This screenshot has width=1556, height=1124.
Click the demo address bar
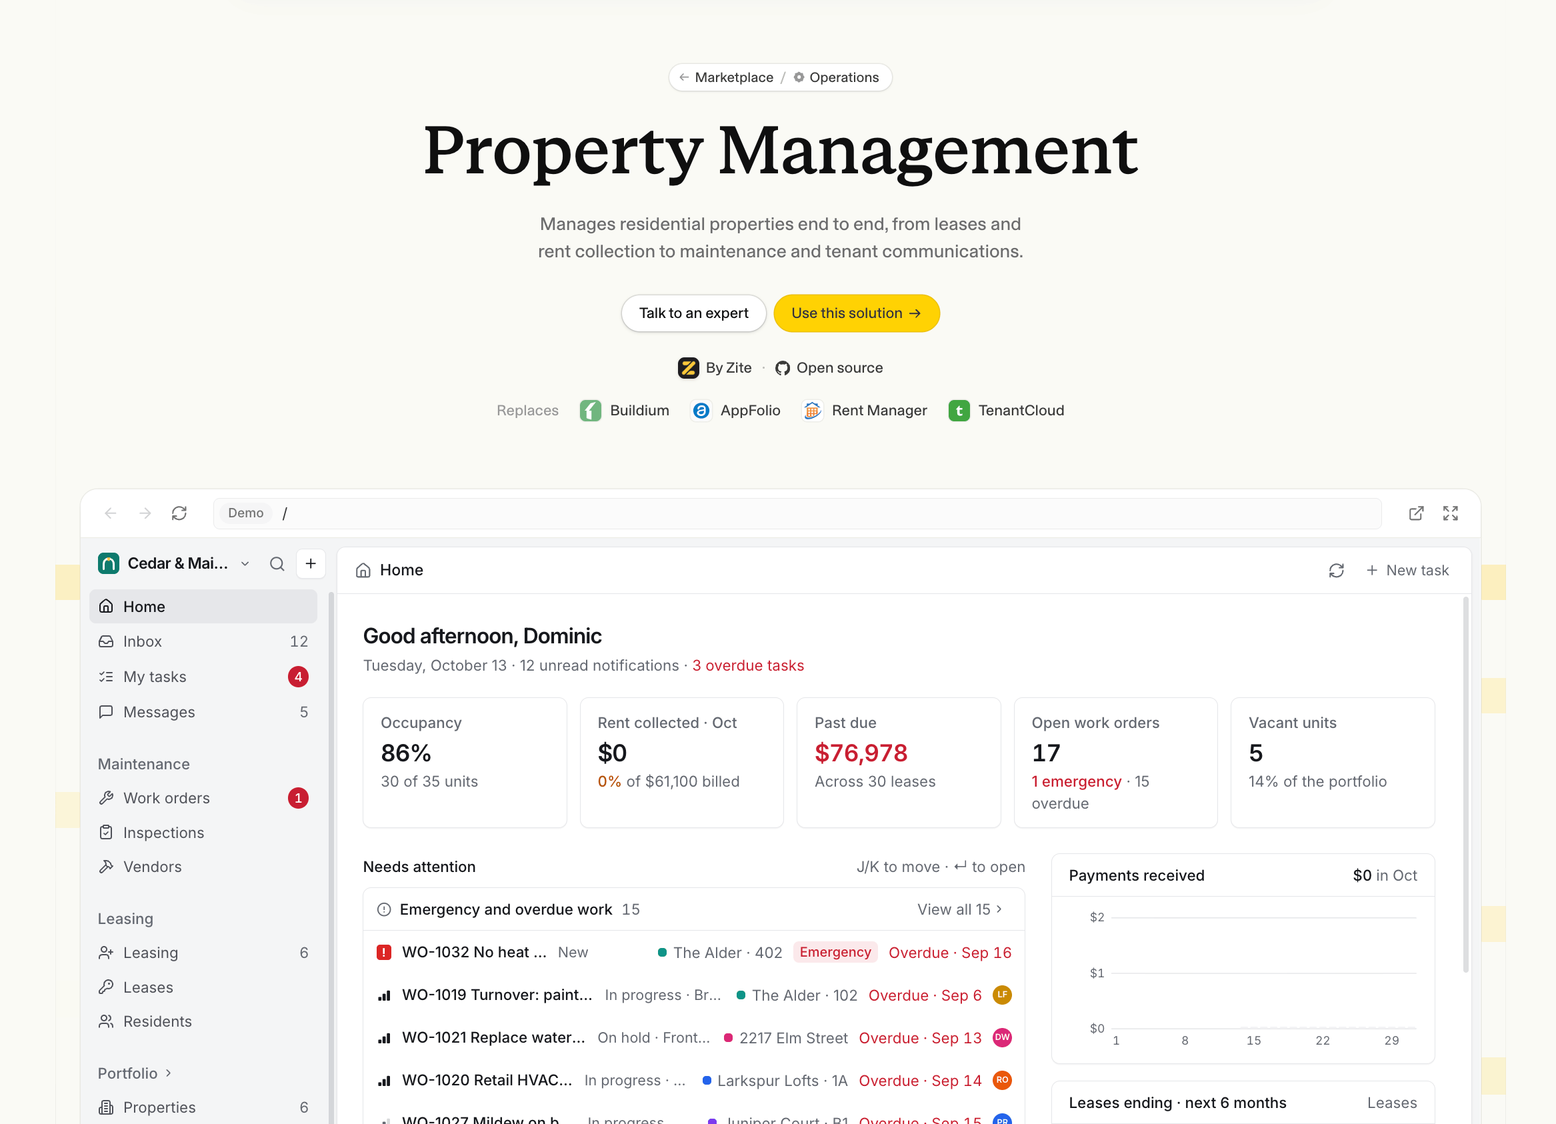[x=797, y=513]
